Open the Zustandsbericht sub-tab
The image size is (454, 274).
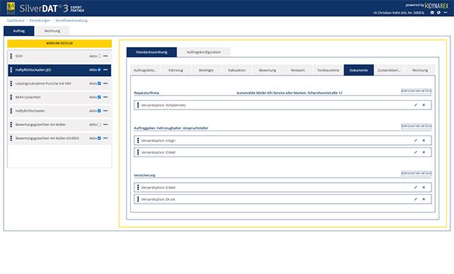point(389,70)
